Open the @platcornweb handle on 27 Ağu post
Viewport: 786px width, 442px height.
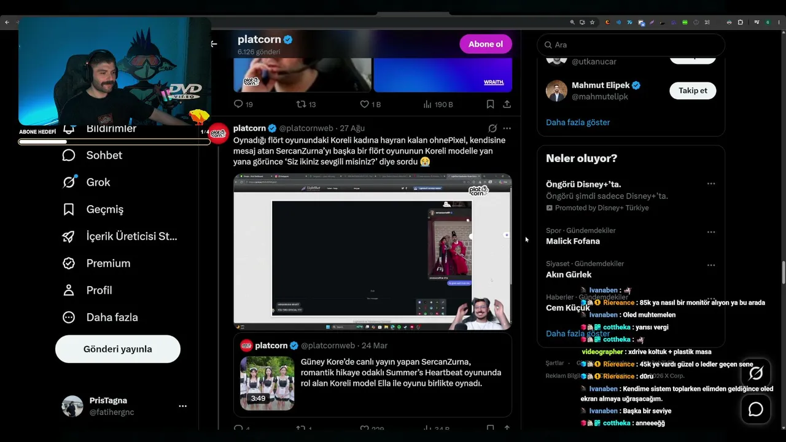tap(306, 128)
